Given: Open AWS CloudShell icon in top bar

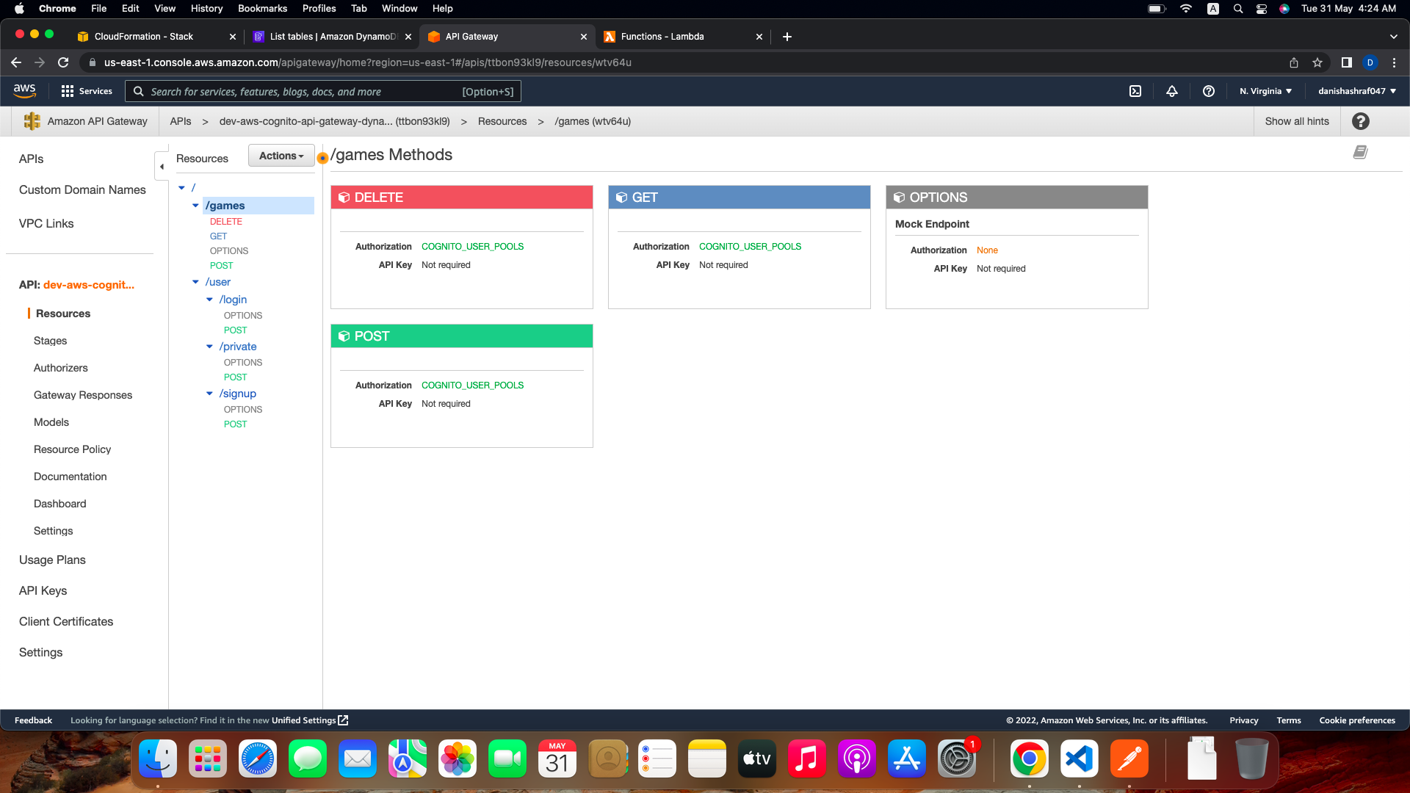Looking at the screenshot, I should 1135,91.
